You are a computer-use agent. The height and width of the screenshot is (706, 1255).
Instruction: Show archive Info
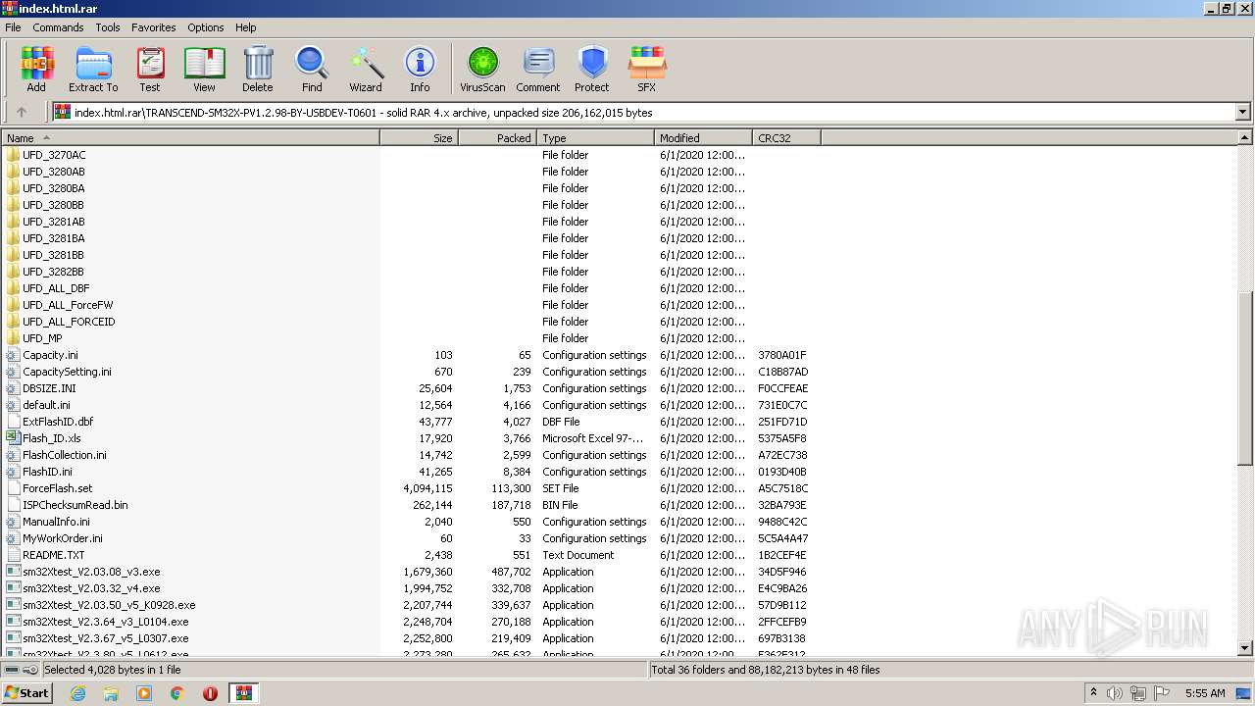coord(420,70)
